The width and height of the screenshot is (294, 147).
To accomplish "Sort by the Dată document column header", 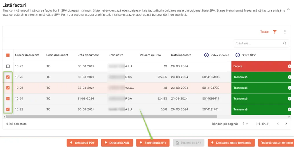I will click(88, 55).
